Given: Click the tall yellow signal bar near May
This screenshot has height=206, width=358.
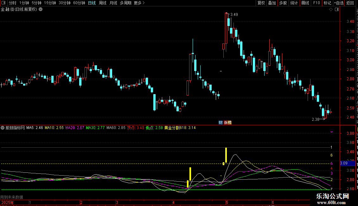Looking at the screenshot, I should click(x=226, y=155).
